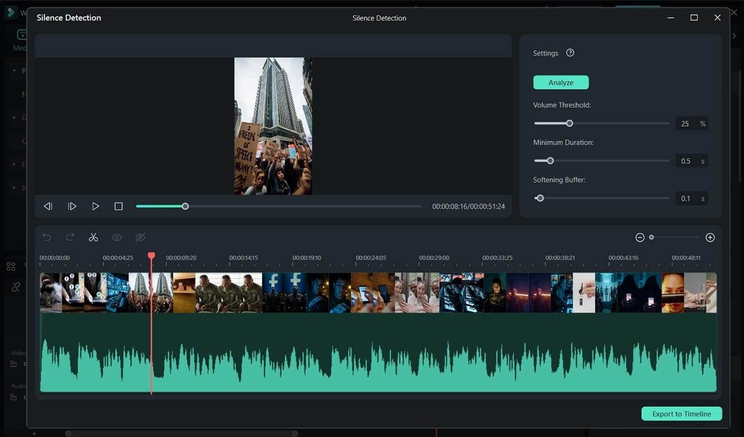Toggle the show silent segments eye icon
Viewport: 744px width, 437px height.
click(x=117, y=237)
